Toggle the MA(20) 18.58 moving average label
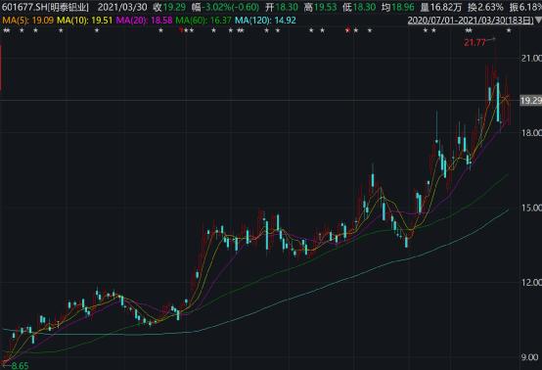 (144, 21)
